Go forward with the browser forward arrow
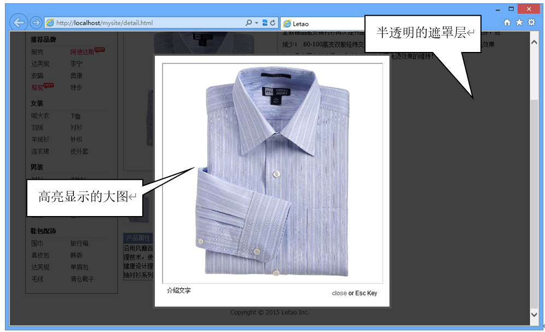This screenshot has width=545, height=332. click(x=36, y=23)
